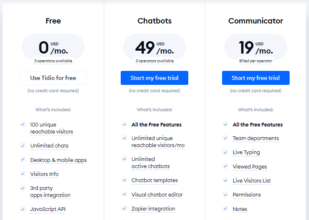The height and width of the screenshot is (220, 309).
Task: Open the Desktop & mobile apps feature tooltip
Action: coord(59,160)
